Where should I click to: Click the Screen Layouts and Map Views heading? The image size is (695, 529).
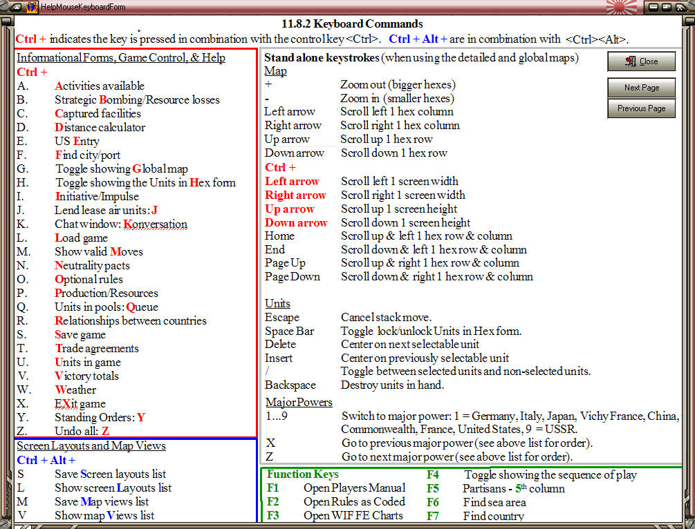click(x=91, y=445)
